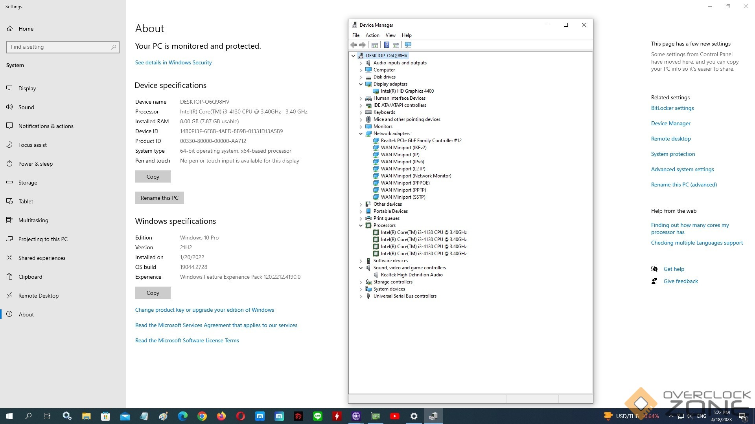Open LINE app from the taskbar
The width and height of the screenshot is (755, 424).
click(x=318, y=416)
